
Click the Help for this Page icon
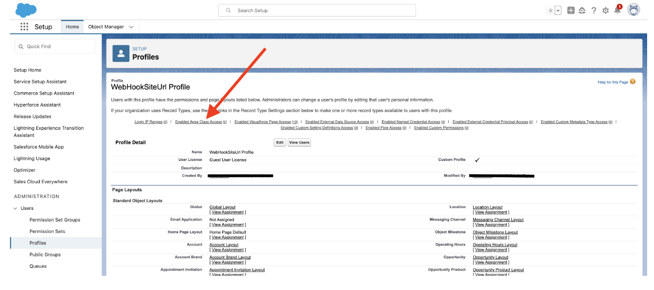pos(632,82)
